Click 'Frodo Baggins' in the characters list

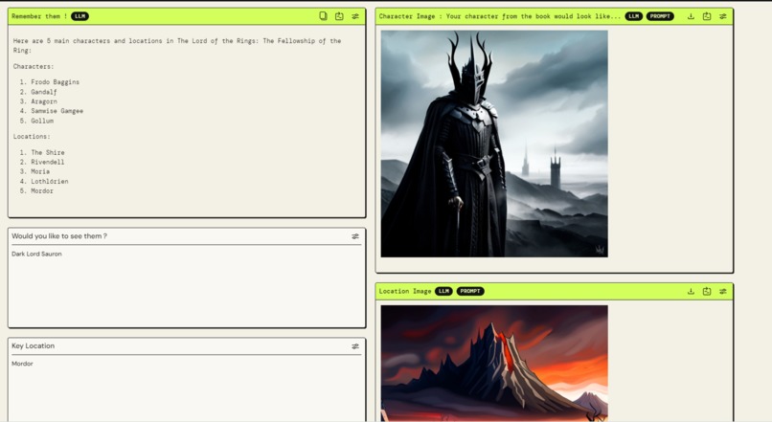point(56,82)
